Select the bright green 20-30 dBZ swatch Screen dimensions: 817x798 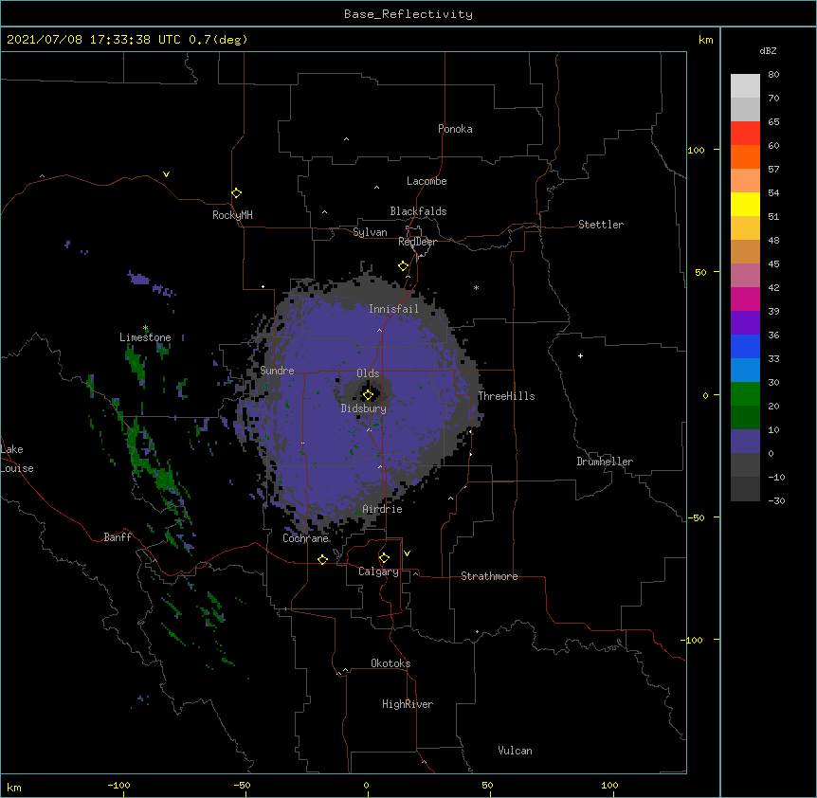click(745, 394)
